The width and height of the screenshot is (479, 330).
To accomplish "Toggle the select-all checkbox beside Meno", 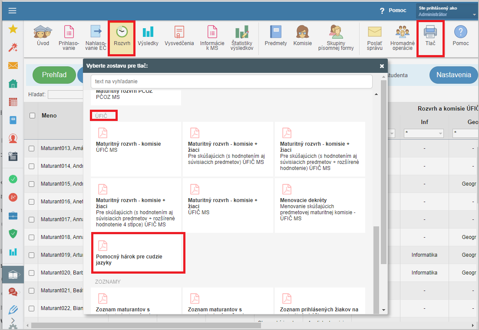I will [x=32, y=115].
